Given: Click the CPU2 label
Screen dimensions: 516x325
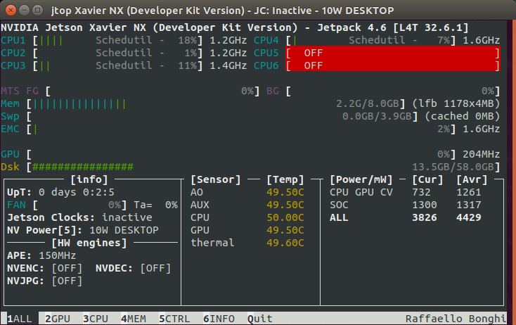Looking at the screenshot, I should 13,53.
